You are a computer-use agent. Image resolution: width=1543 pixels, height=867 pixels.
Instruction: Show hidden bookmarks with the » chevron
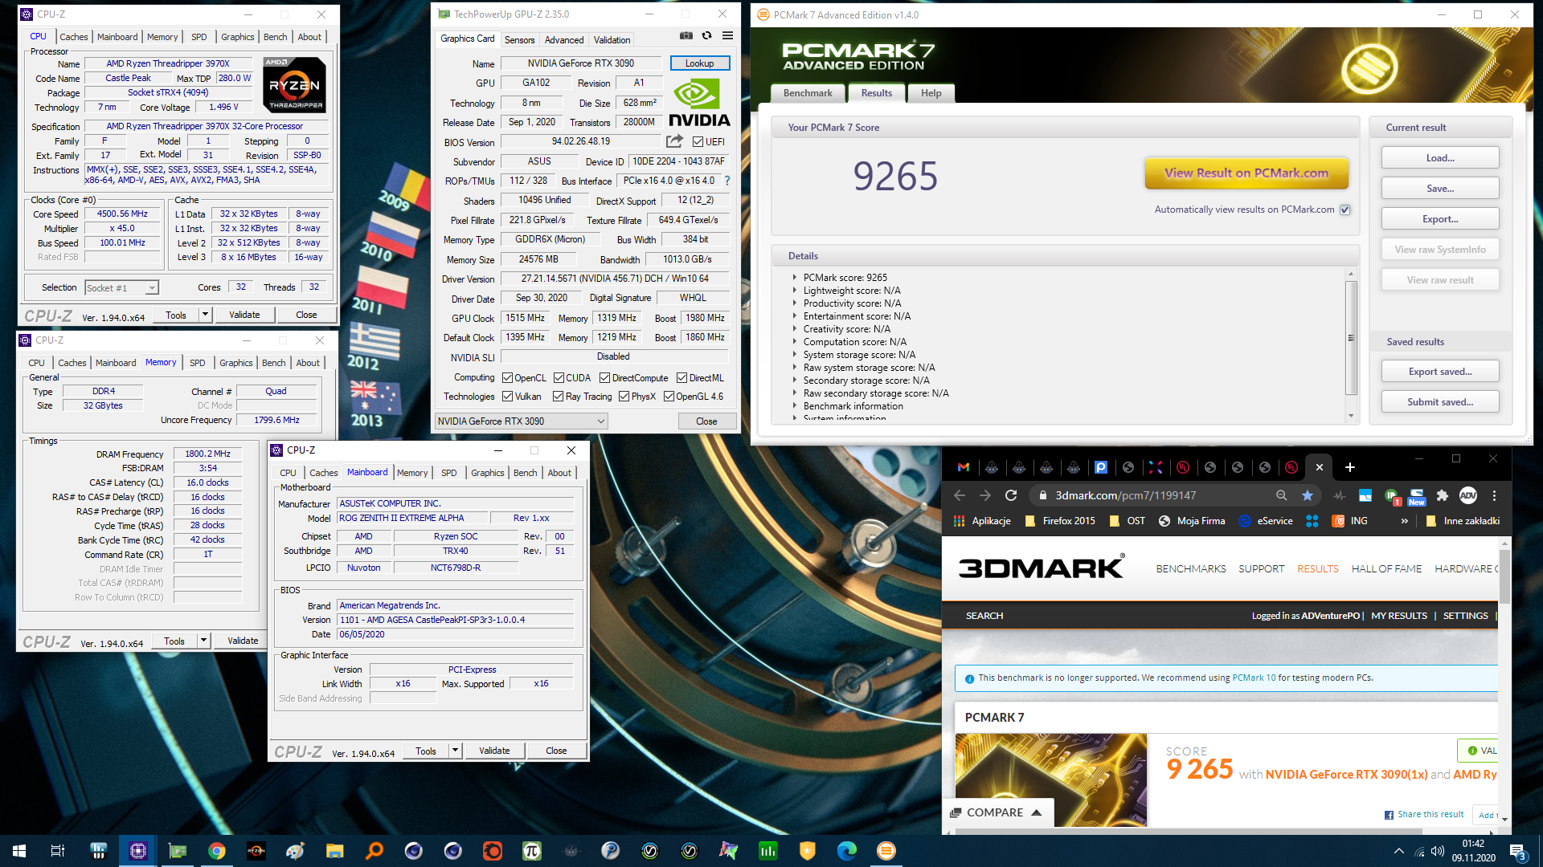1404,521
